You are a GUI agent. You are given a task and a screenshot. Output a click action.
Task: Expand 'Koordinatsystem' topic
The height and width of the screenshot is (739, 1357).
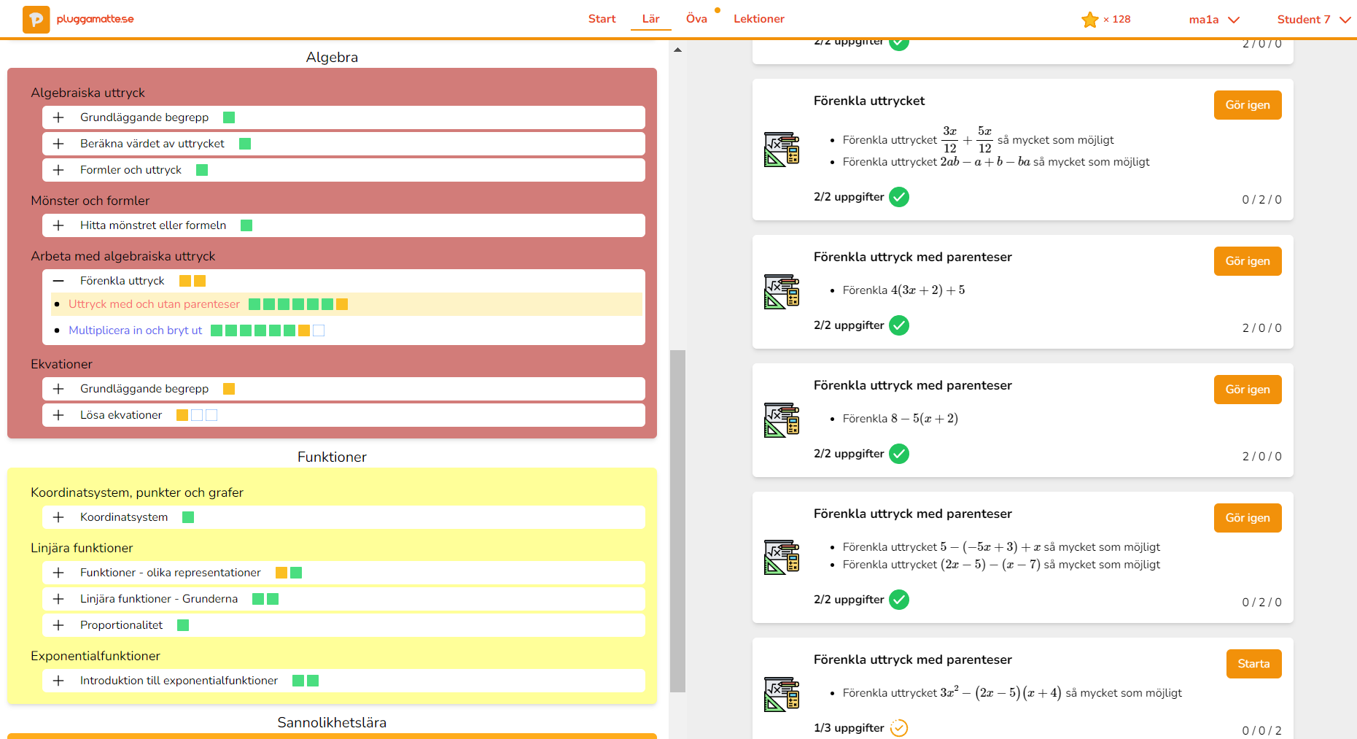click(59, 517)
